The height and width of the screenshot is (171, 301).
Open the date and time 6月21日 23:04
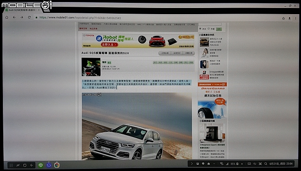[x=281, y=164]
